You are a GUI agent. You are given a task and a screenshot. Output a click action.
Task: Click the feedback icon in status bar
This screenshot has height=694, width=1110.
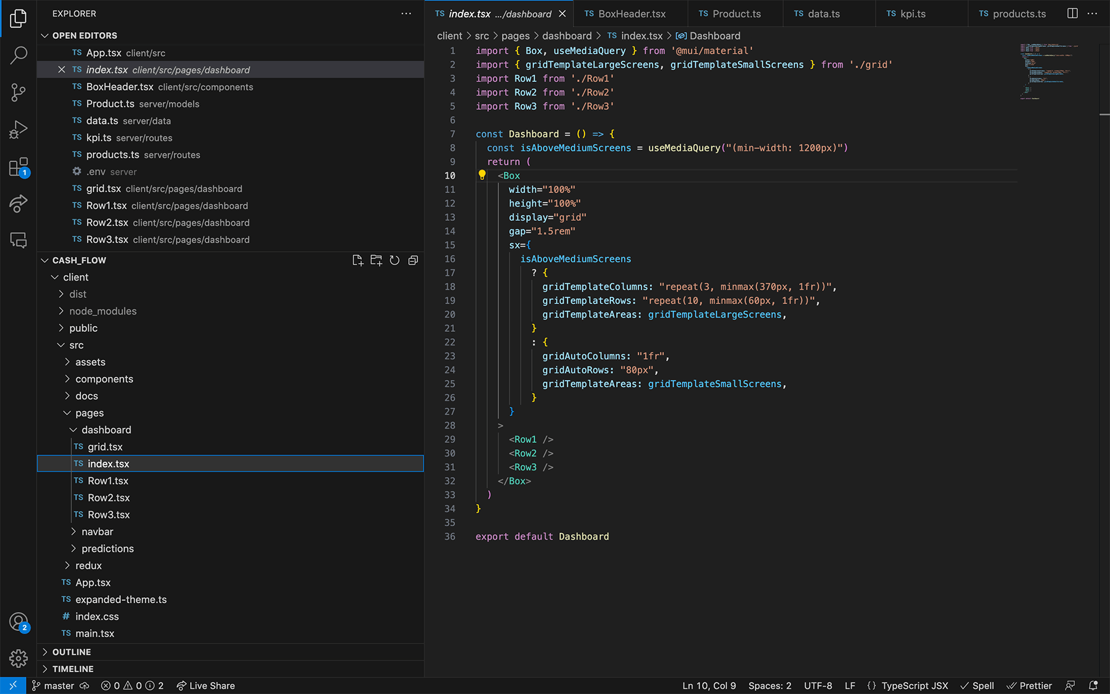[x=1071, y=685]
